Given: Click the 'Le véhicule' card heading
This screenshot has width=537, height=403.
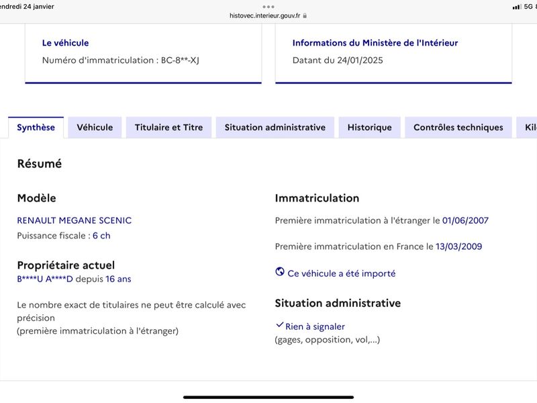Looking at the screenshot, I should (x=65, y=43).
